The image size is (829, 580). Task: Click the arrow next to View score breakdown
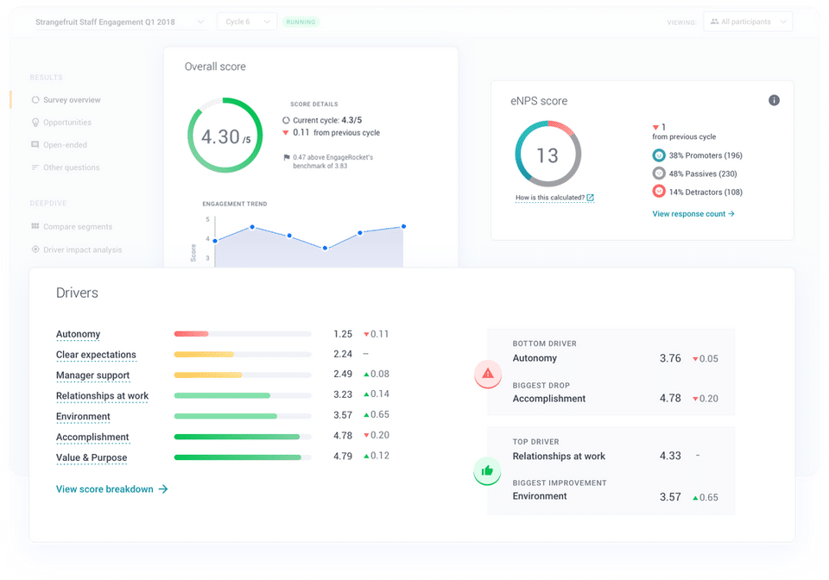[163, 489]
